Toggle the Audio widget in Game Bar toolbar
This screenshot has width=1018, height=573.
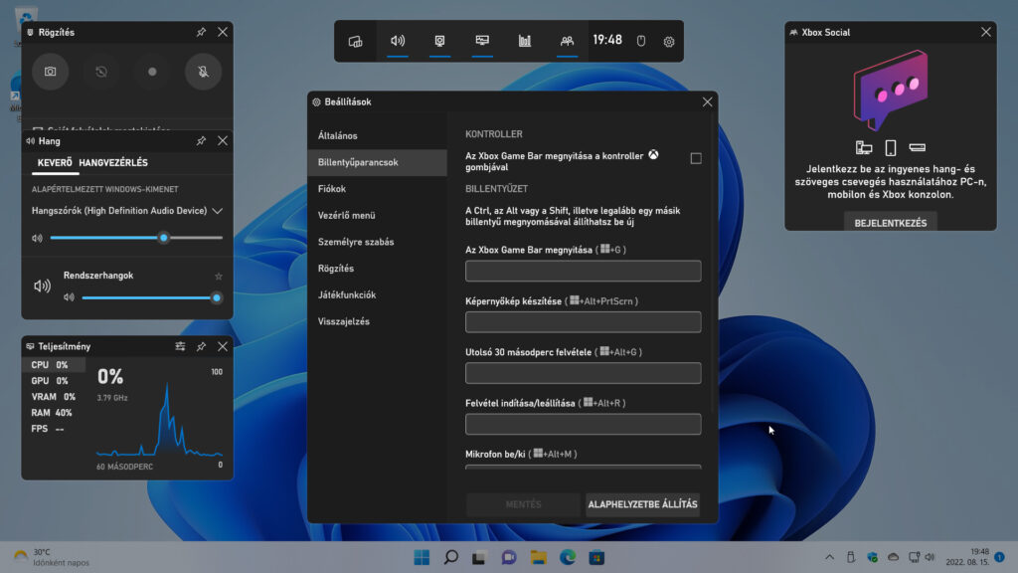point(398,41)
